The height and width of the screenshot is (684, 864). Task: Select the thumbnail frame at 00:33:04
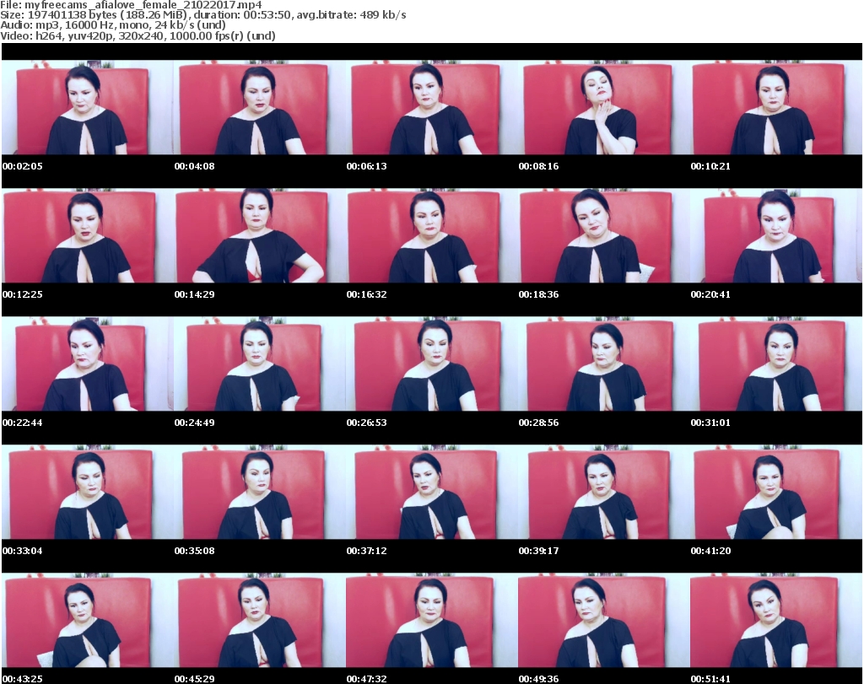pyautogui.click(x=88, y=493)
